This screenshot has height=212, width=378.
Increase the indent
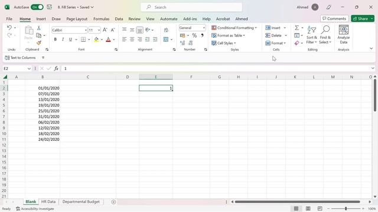[155, 39]
